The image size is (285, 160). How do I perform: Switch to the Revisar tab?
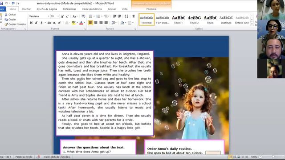point(112,9)
